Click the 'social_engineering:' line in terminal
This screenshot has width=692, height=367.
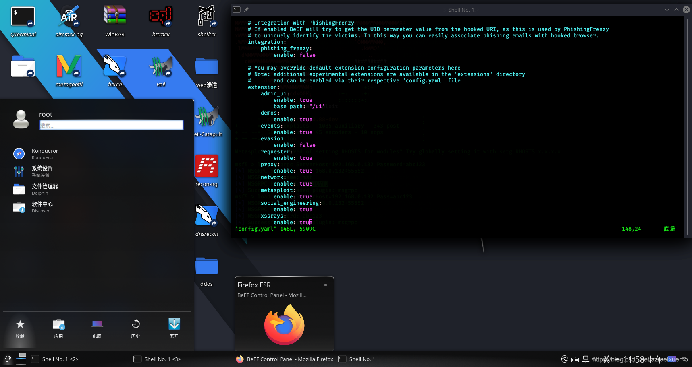coord(291,203)
